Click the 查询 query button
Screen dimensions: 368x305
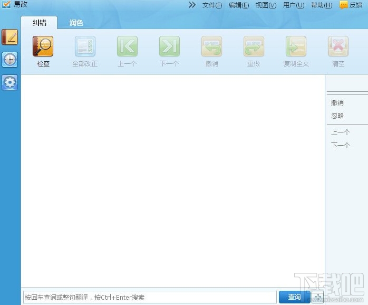point(295,297)
